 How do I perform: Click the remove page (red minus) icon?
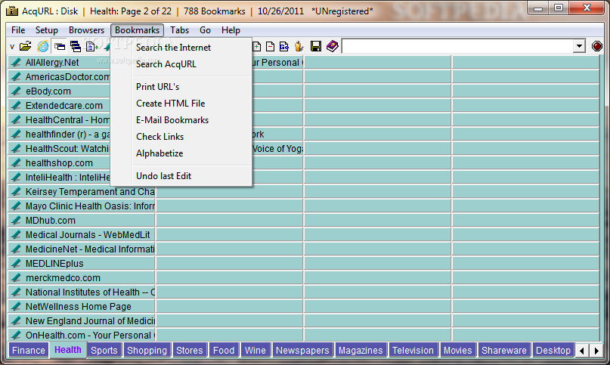(270, 47)
